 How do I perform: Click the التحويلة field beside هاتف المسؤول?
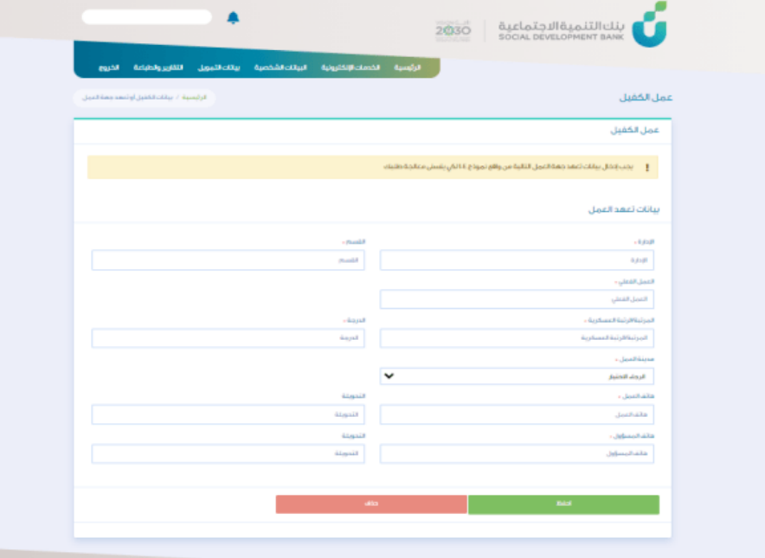[228, 453]
